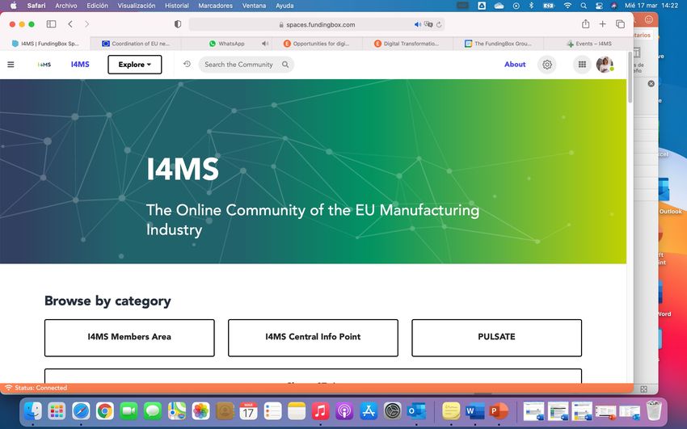Open the hamburger side menu
Image resolution: width=687 pixels, height=429 pixels.
pyautogui.click(x=11, y=65)
